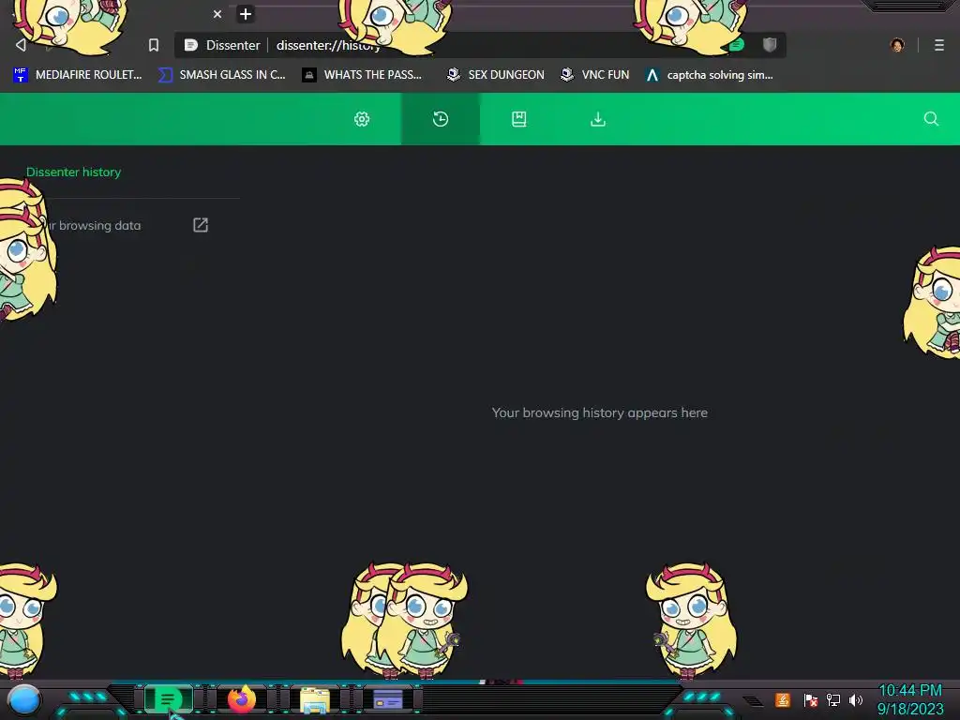Open clear browsing data external link icon
Screen dimensions: 960x720
click(201, 225)
